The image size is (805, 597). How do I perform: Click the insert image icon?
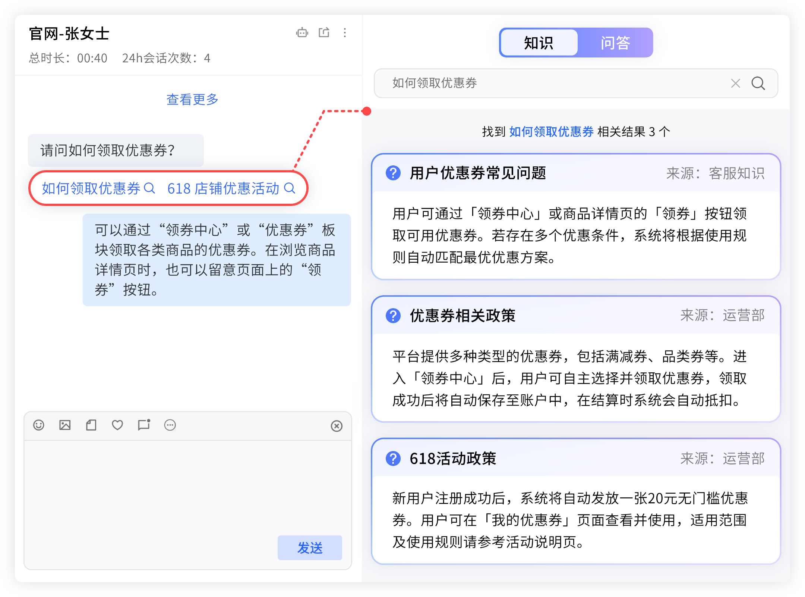click(65, 425)
